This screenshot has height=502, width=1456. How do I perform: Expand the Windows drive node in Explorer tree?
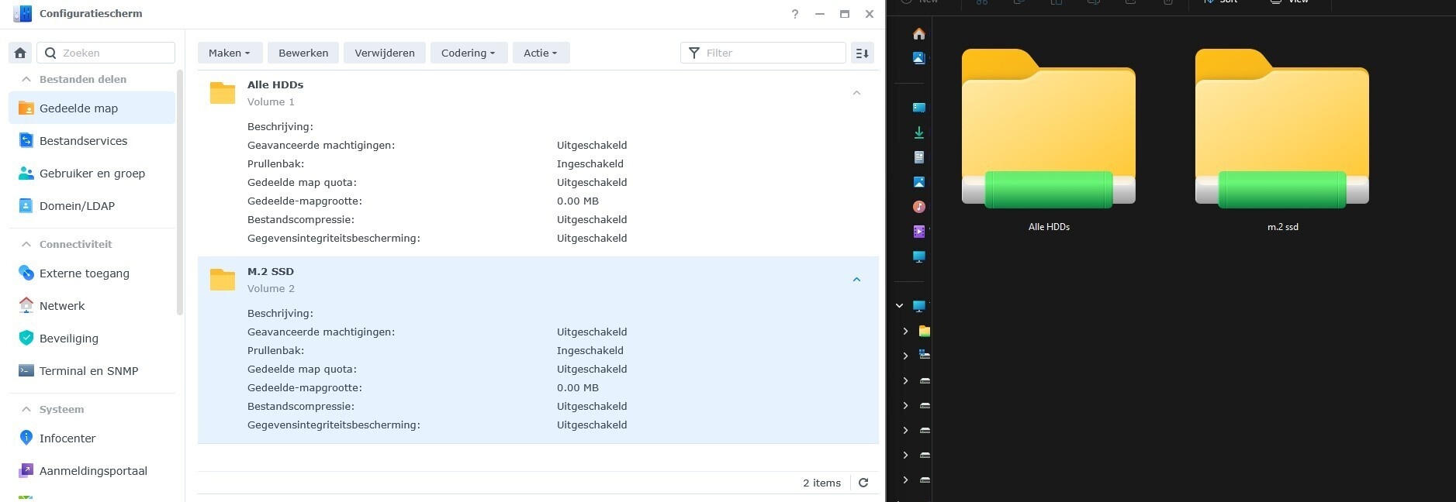pyautogui.click(x=905, y=356)
